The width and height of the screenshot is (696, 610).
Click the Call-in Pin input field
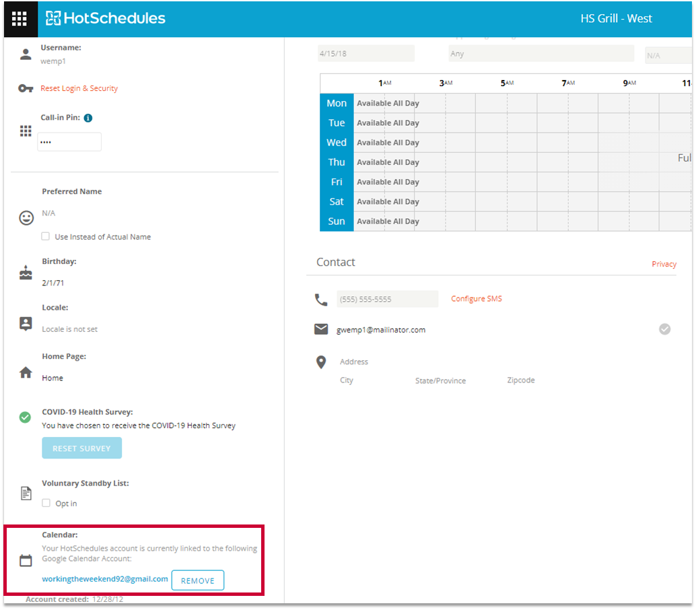[69, 142]
